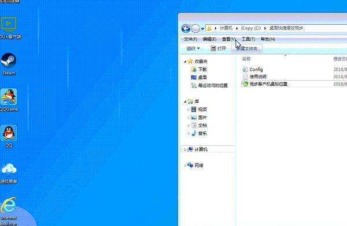Expand the 图片 library node

(189, 118)
